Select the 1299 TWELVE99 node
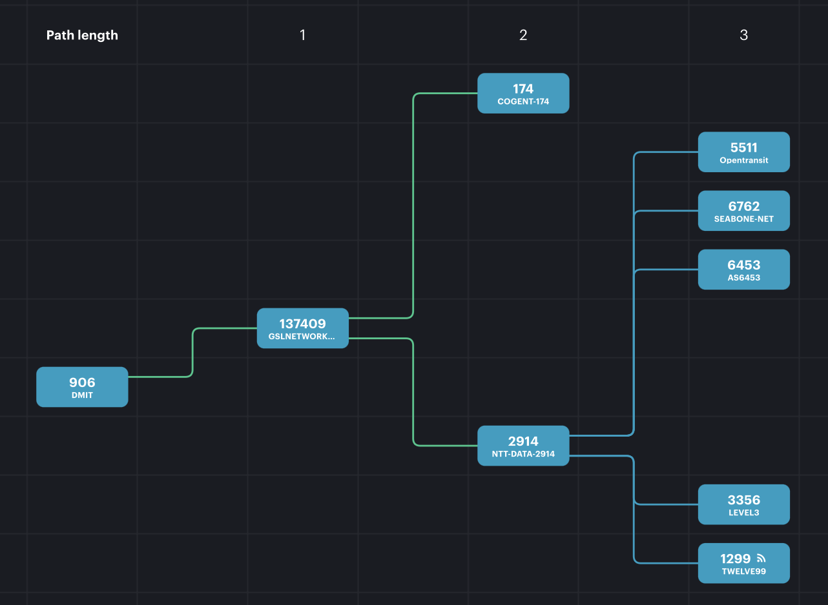Image resolution: width=828 pixels, height=605 pixels. click(744, 563)
